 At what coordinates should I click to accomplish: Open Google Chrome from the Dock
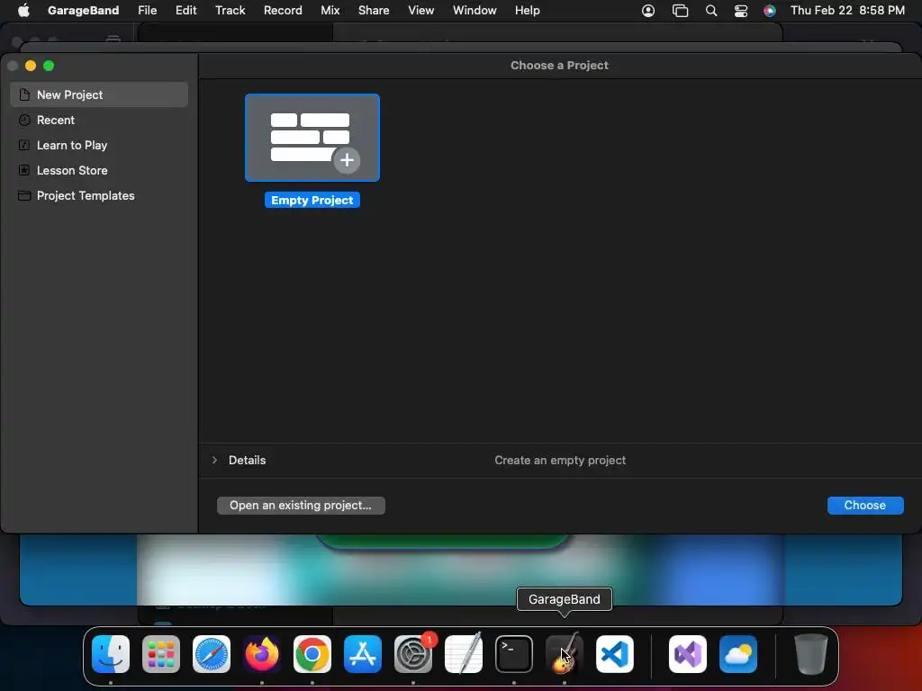tap(312, 654)
